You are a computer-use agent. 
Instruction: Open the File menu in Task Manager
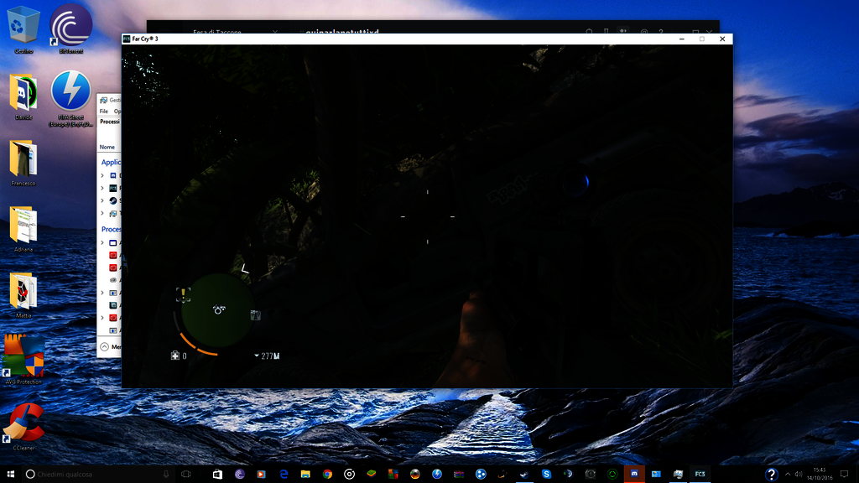pos(103,112)
